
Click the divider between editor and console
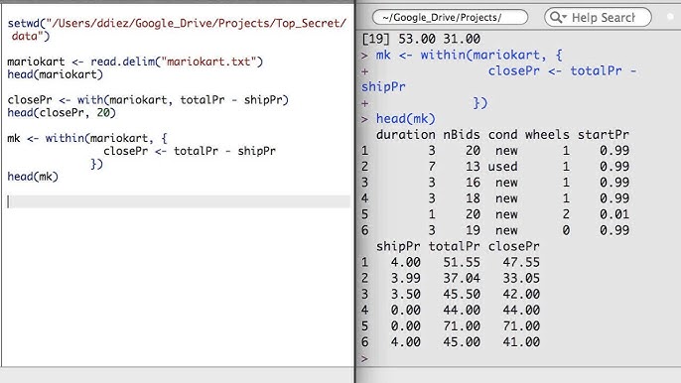pyautogui.click(x=354, y=191)
